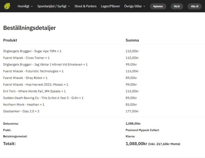Expand the Övriga Stilar chevron
Viewport: 205px width, 158px height.
pos(144,6)
